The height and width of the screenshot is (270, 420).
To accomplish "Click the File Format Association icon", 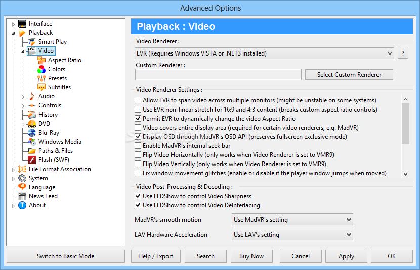I will click(22, 169).
